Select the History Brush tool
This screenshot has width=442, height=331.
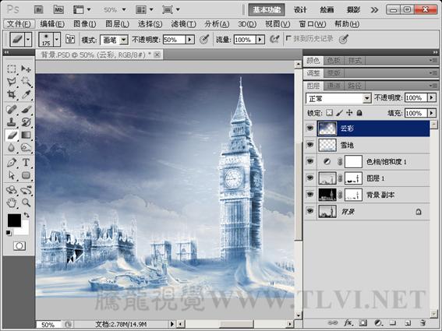pyautogui.click(x=26, y=122)
